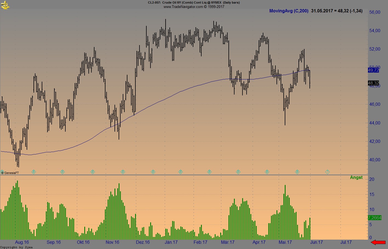Select the rollover 'R' diamond marker above Aug.16
The image size is (388, 249).
[34, 172]
